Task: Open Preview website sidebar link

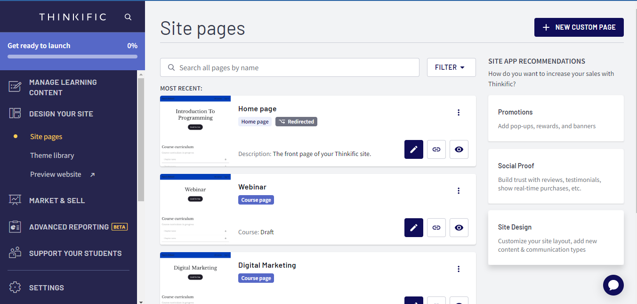Action: coord(56,174)
